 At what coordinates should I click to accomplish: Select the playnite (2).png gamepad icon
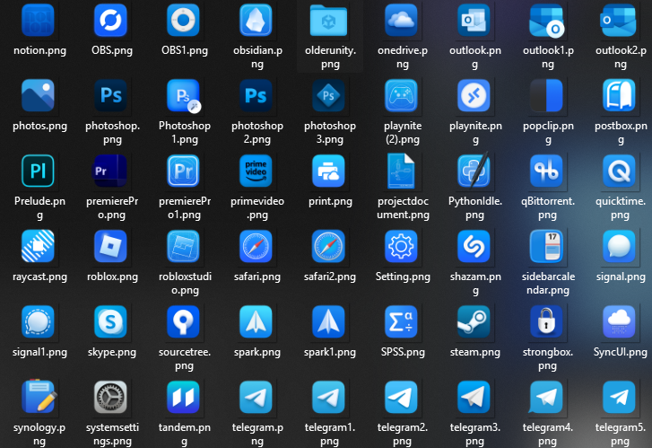pos(401,95)
